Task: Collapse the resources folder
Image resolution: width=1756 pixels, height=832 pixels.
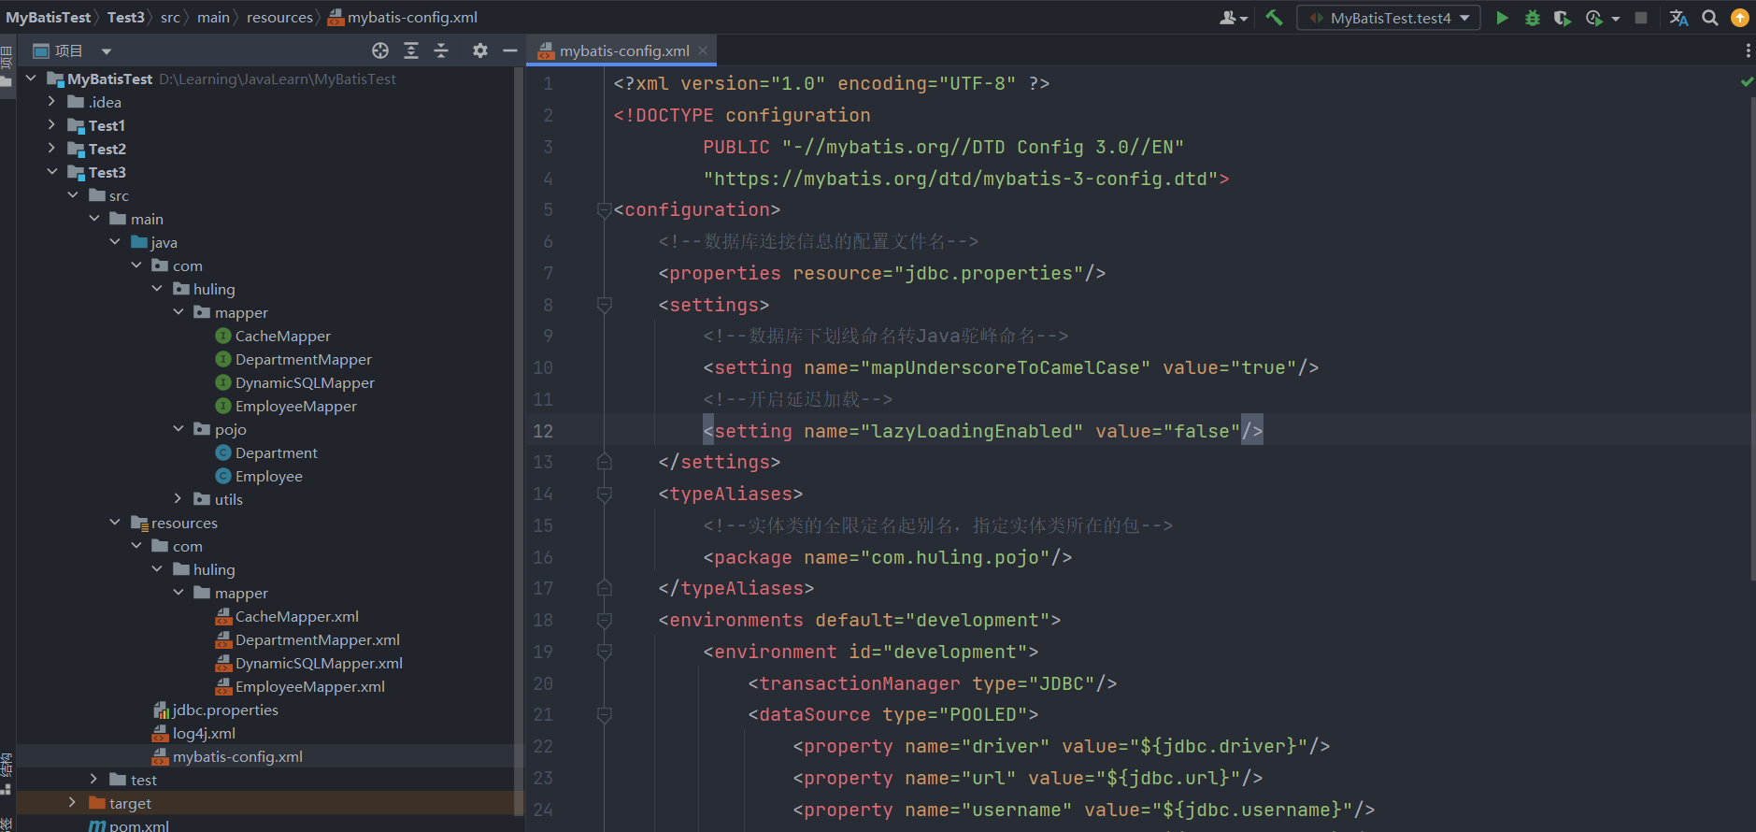Action: (115, 523)
